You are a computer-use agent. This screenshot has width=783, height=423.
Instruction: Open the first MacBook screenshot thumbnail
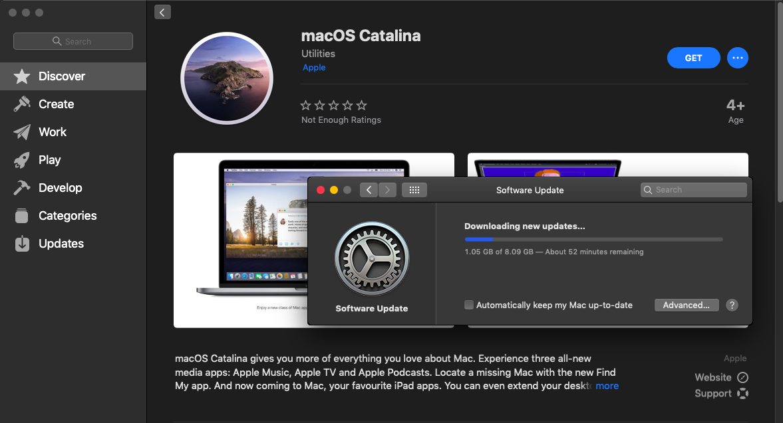(241, 240)
